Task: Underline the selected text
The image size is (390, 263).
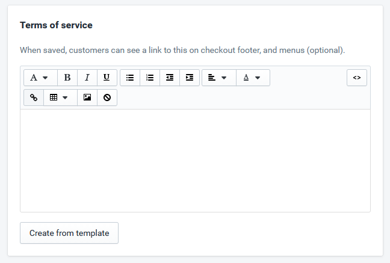Action: tap(107, 78)
